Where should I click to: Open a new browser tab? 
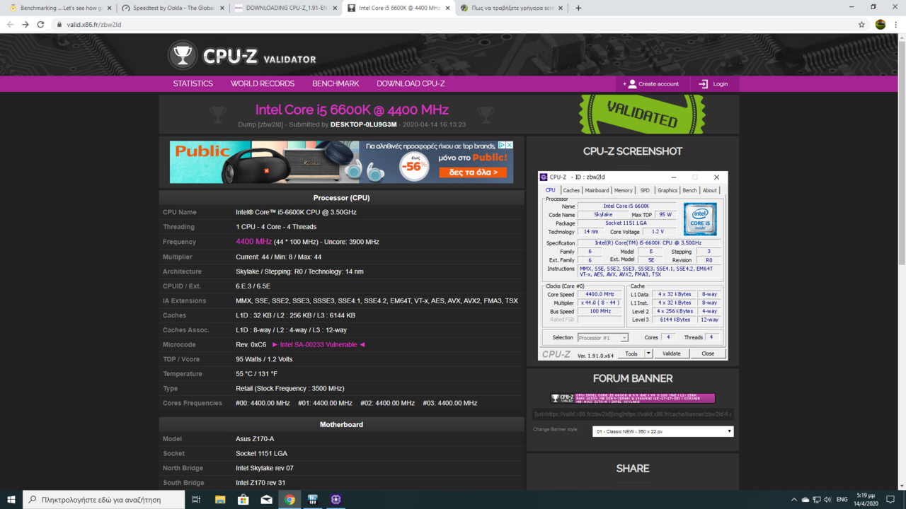tap(578, 8)
